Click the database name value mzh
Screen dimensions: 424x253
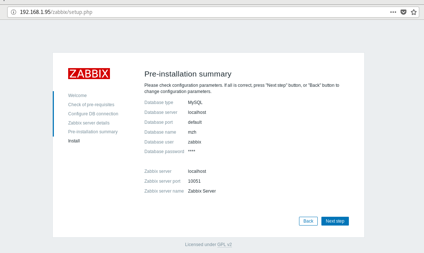[192, 132]
